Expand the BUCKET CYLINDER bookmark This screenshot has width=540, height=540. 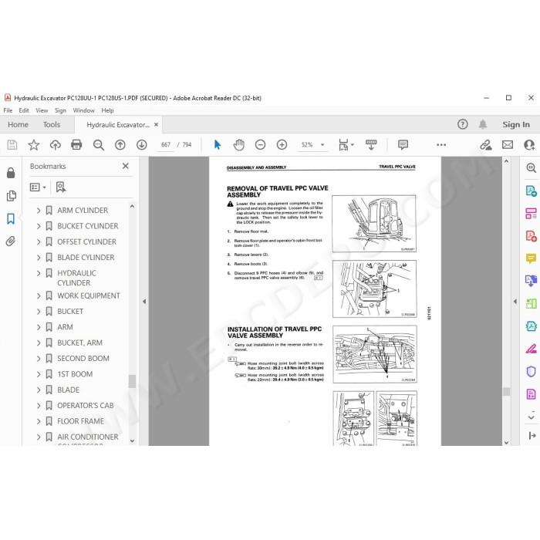click(39, 226)
